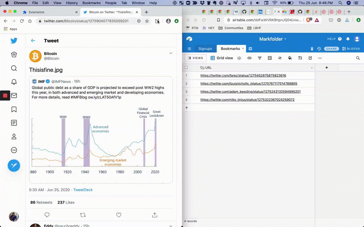Search records in Airtable

tap(358, 58)
